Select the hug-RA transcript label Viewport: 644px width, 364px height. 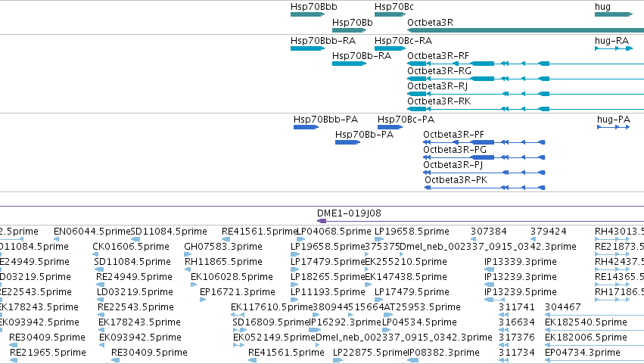click(611, 41)
